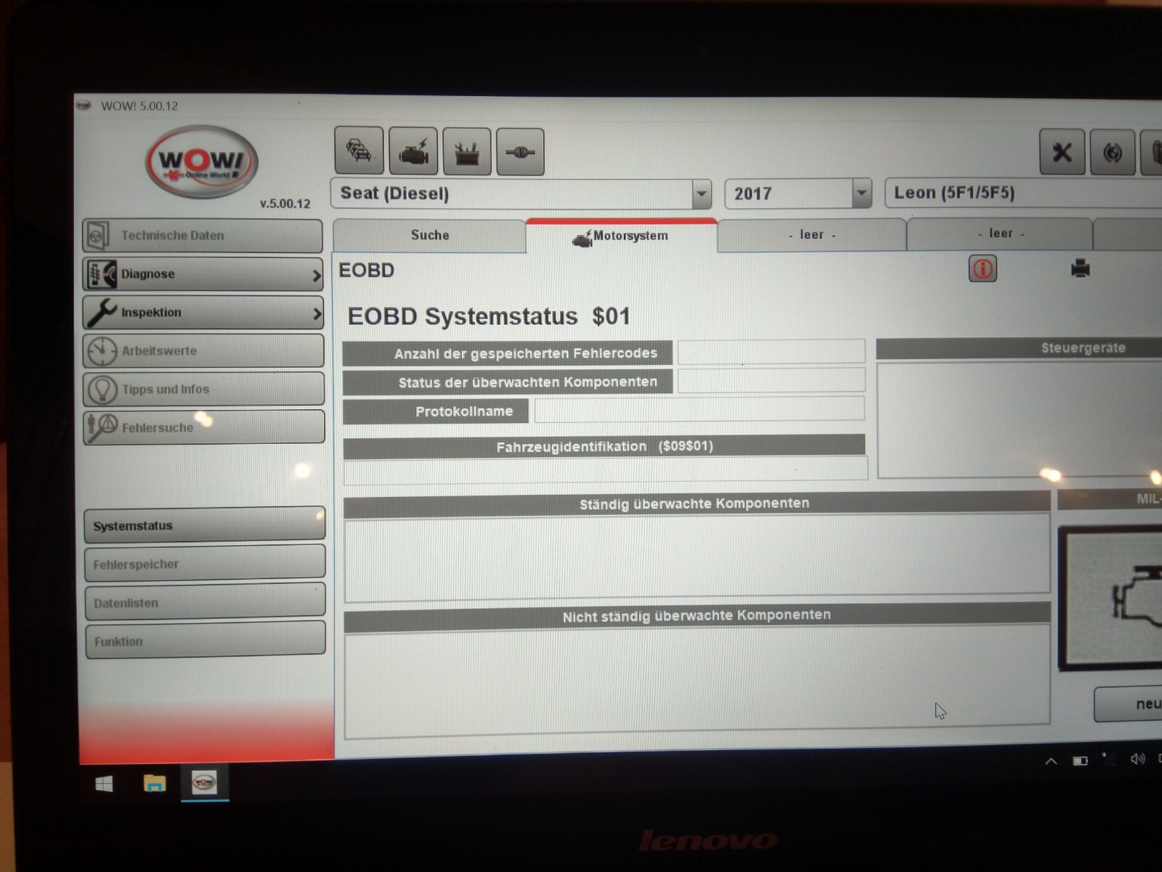Click the connector plug toolbar icon
This screenshot has width=1162, height=872.
520,151
